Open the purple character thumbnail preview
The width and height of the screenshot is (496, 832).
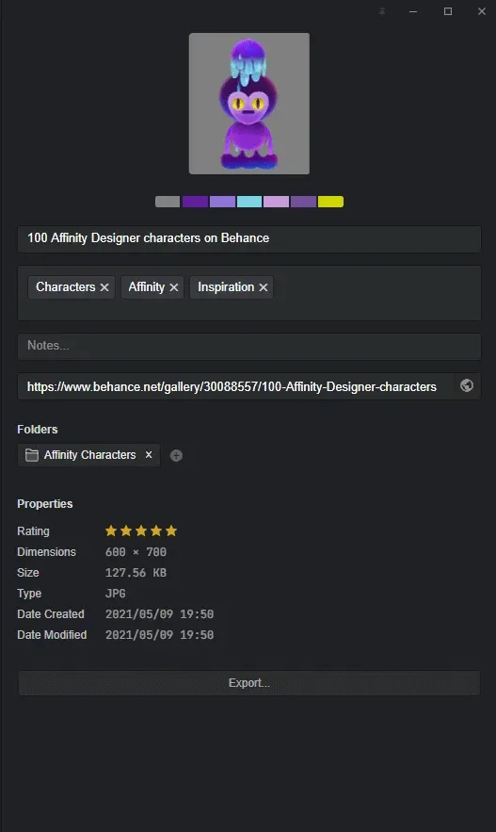[x=249, y=104]
